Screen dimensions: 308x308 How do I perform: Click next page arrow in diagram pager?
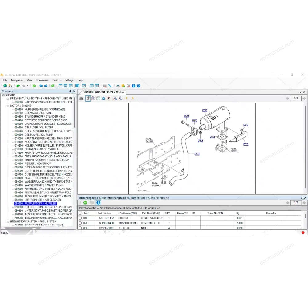pyautogui.click(x=304, y=99)
